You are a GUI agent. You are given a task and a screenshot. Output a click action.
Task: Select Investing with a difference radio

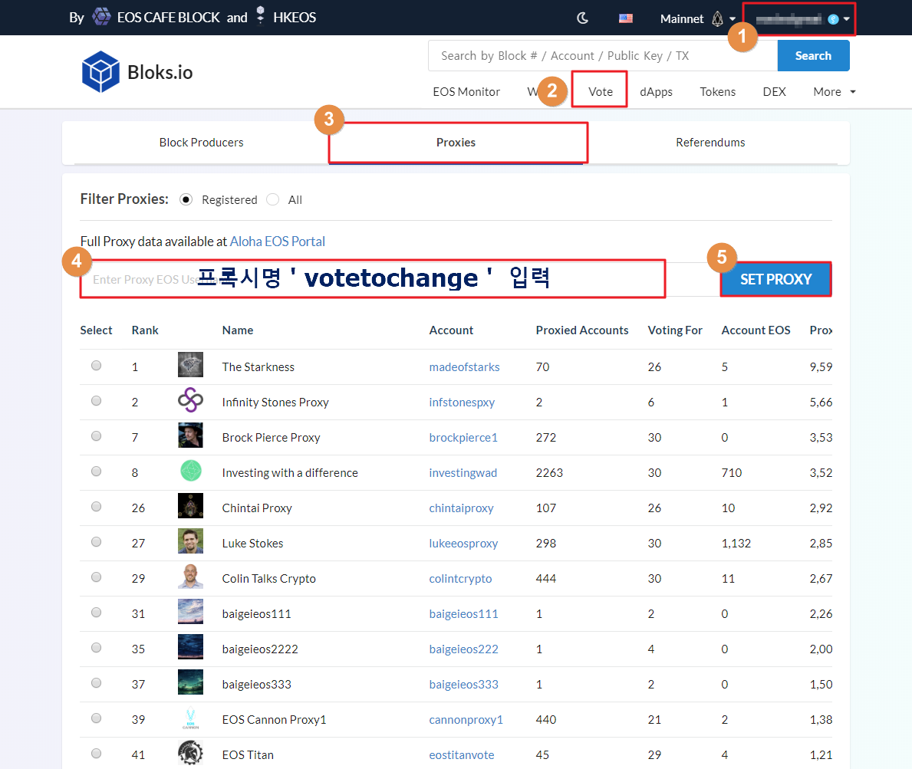point(97,472)
